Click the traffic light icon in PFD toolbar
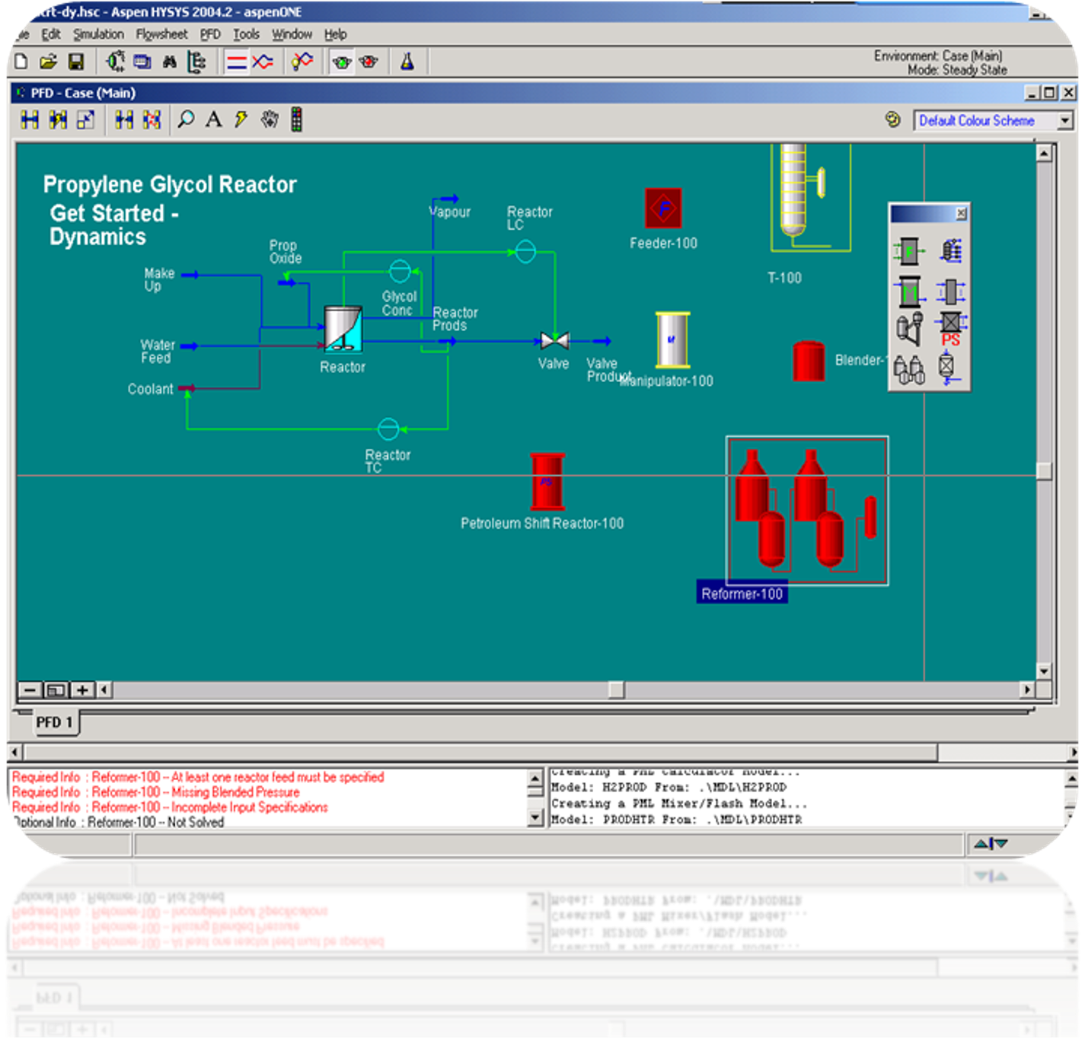The height and width of the screenshot is (1038, 1085). tap(296, 119)
